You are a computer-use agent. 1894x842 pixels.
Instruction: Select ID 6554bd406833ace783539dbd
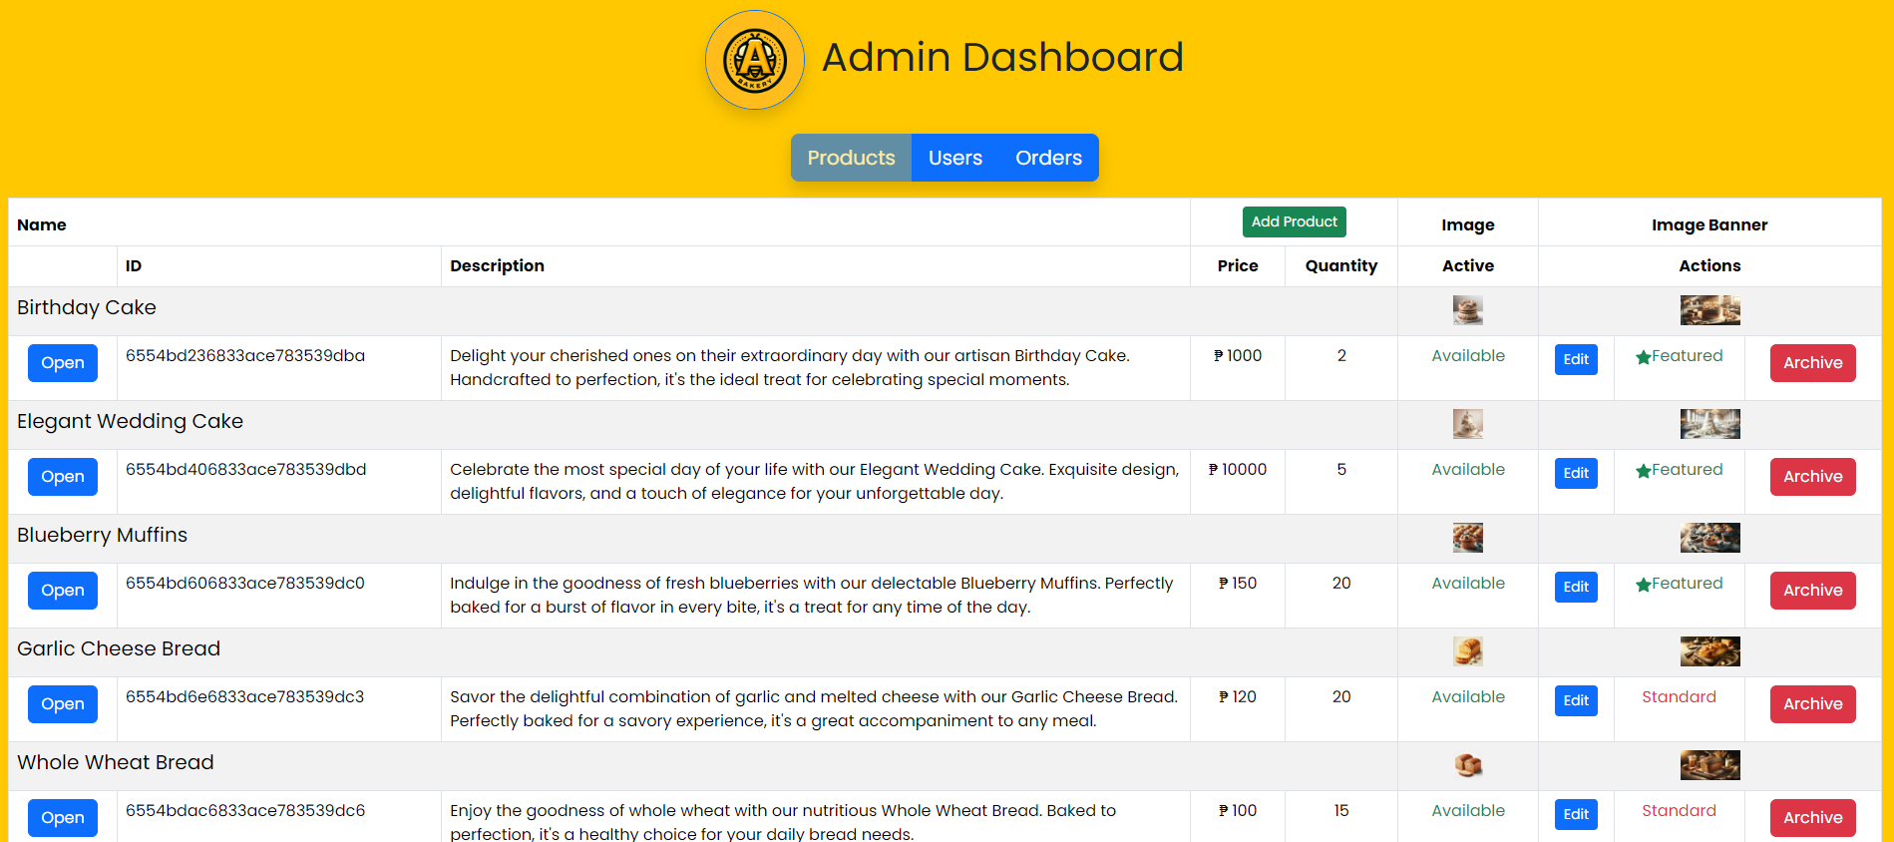tap(245, 470)
